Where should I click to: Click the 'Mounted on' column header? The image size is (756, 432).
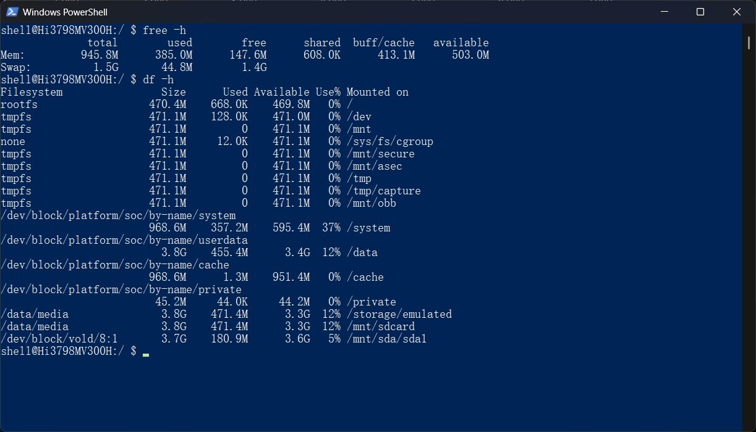coord(378,92)
